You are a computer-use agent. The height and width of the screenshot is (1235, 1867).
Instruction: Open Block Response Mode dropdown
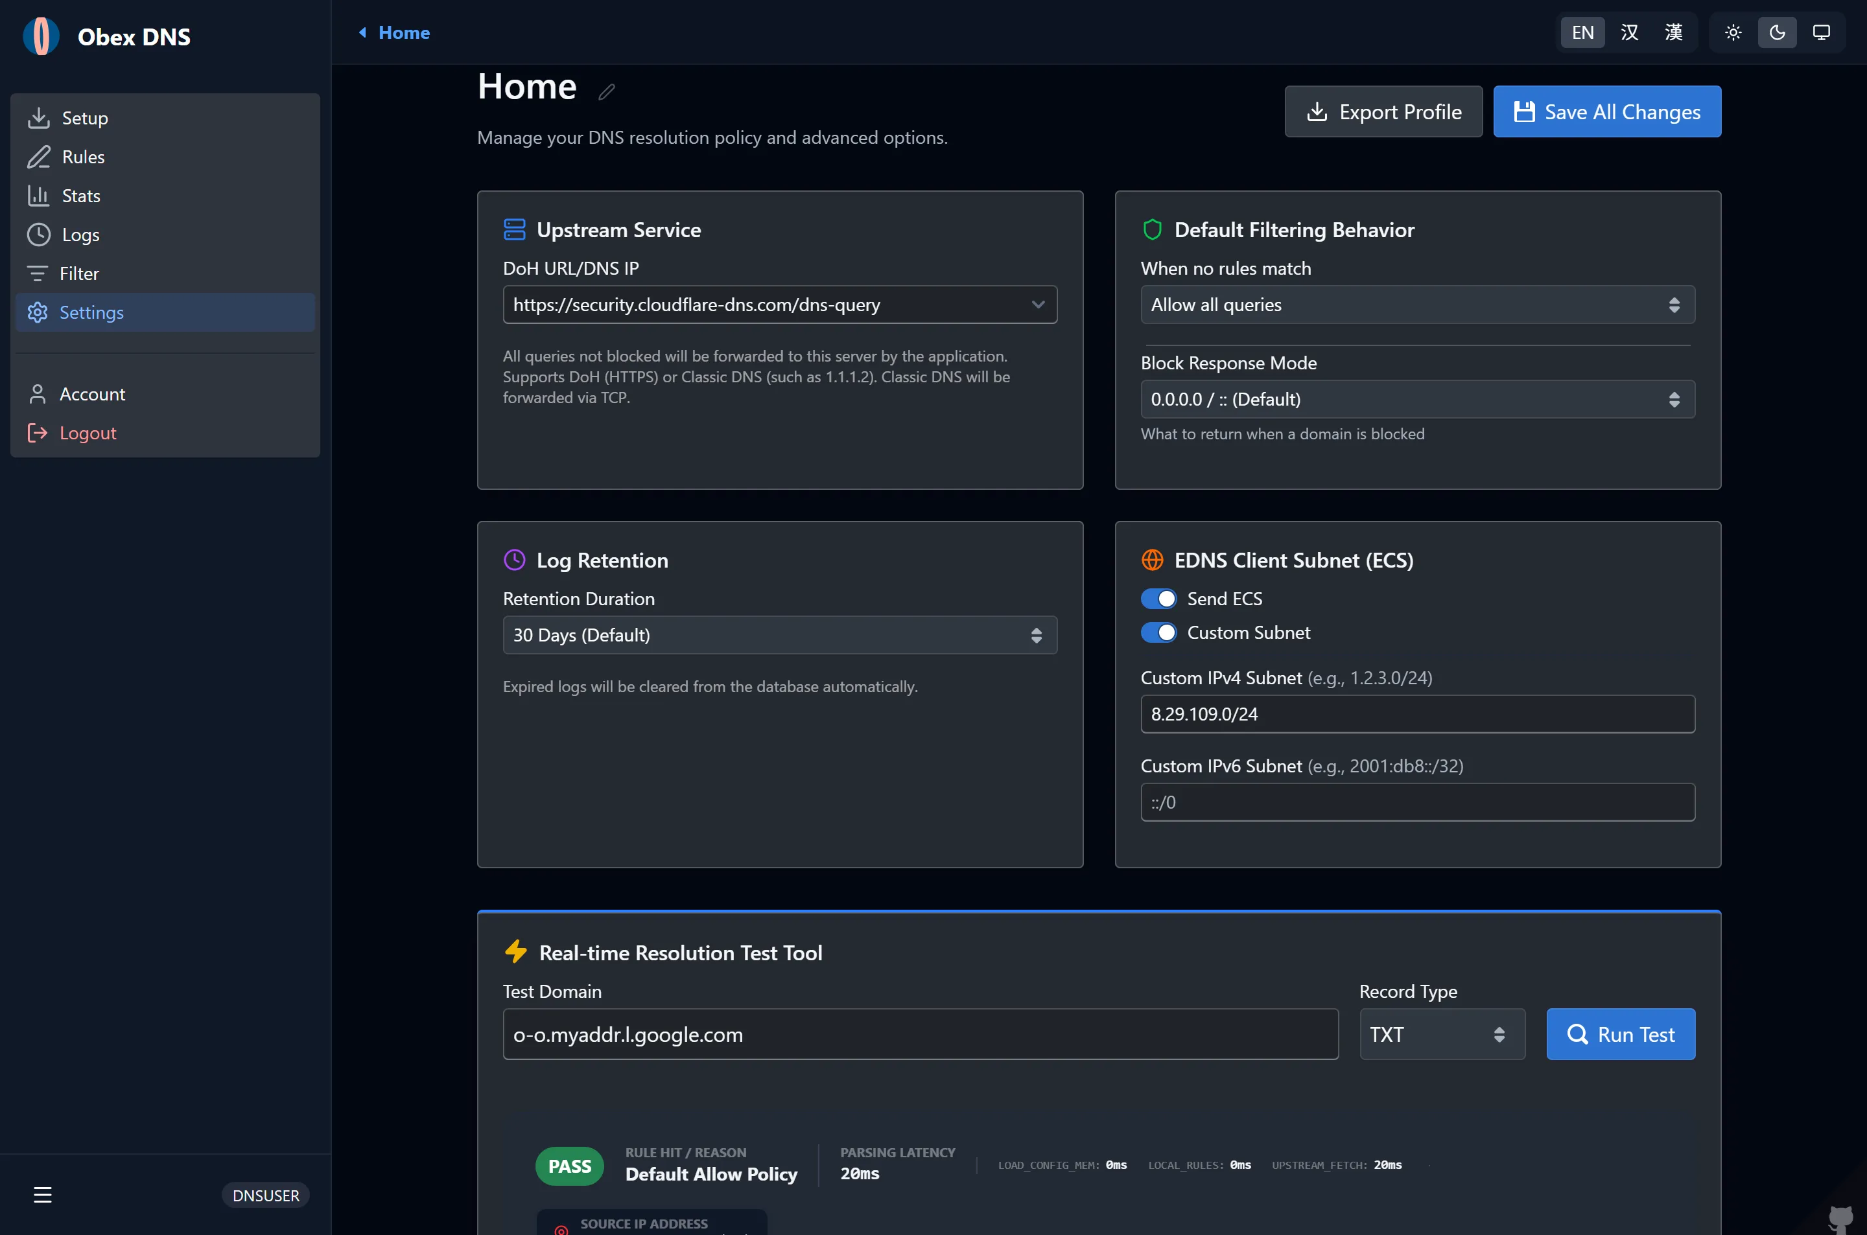(1418, 398)
